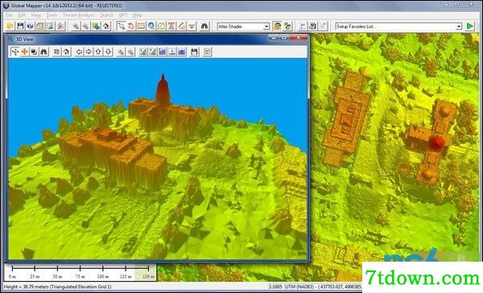Click the UTM (NAD83) coordinates in status bar
The height and width of the screenshot is (293, 483).
(x=324, y=287)
